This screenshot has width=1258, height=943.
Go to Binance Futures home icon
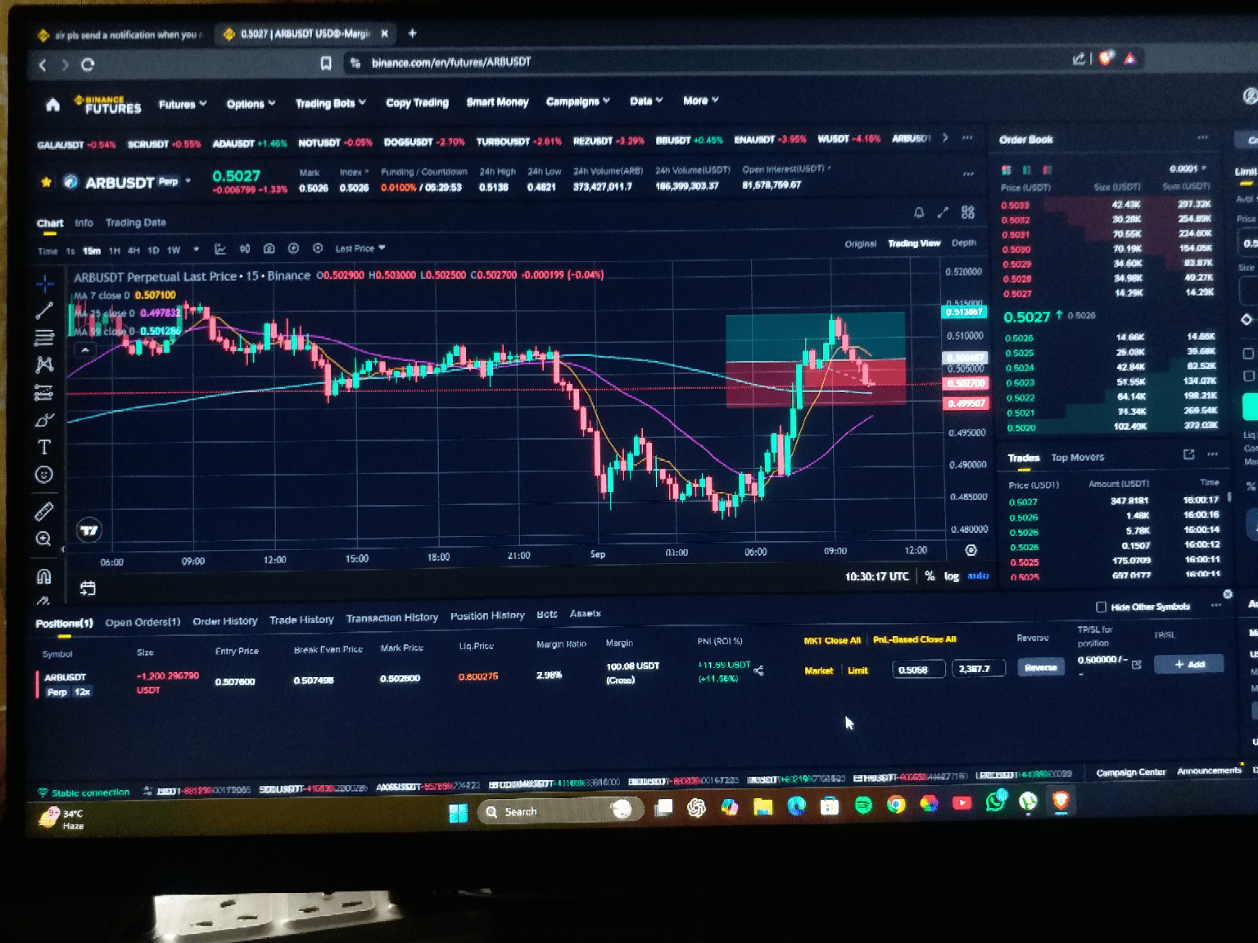52,104
